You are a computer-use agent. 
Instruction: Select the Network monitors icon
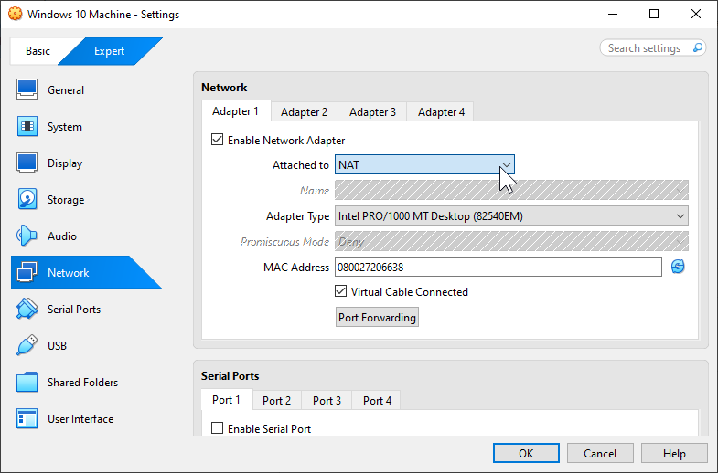coord(27,272)
